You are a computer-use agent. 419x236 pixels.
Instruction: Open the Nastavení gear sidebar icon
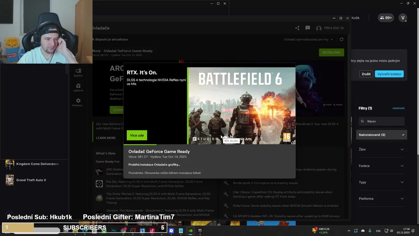click(x=78, y=102)
